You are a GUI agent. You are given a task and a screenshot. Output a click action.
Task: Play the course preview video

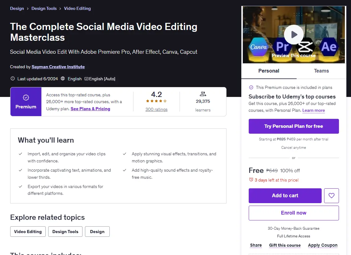[x=294, y=35]
